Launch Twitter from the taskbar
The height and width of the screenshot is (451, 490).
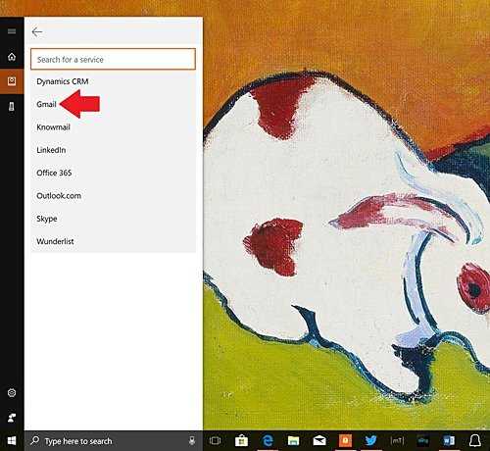370,440
